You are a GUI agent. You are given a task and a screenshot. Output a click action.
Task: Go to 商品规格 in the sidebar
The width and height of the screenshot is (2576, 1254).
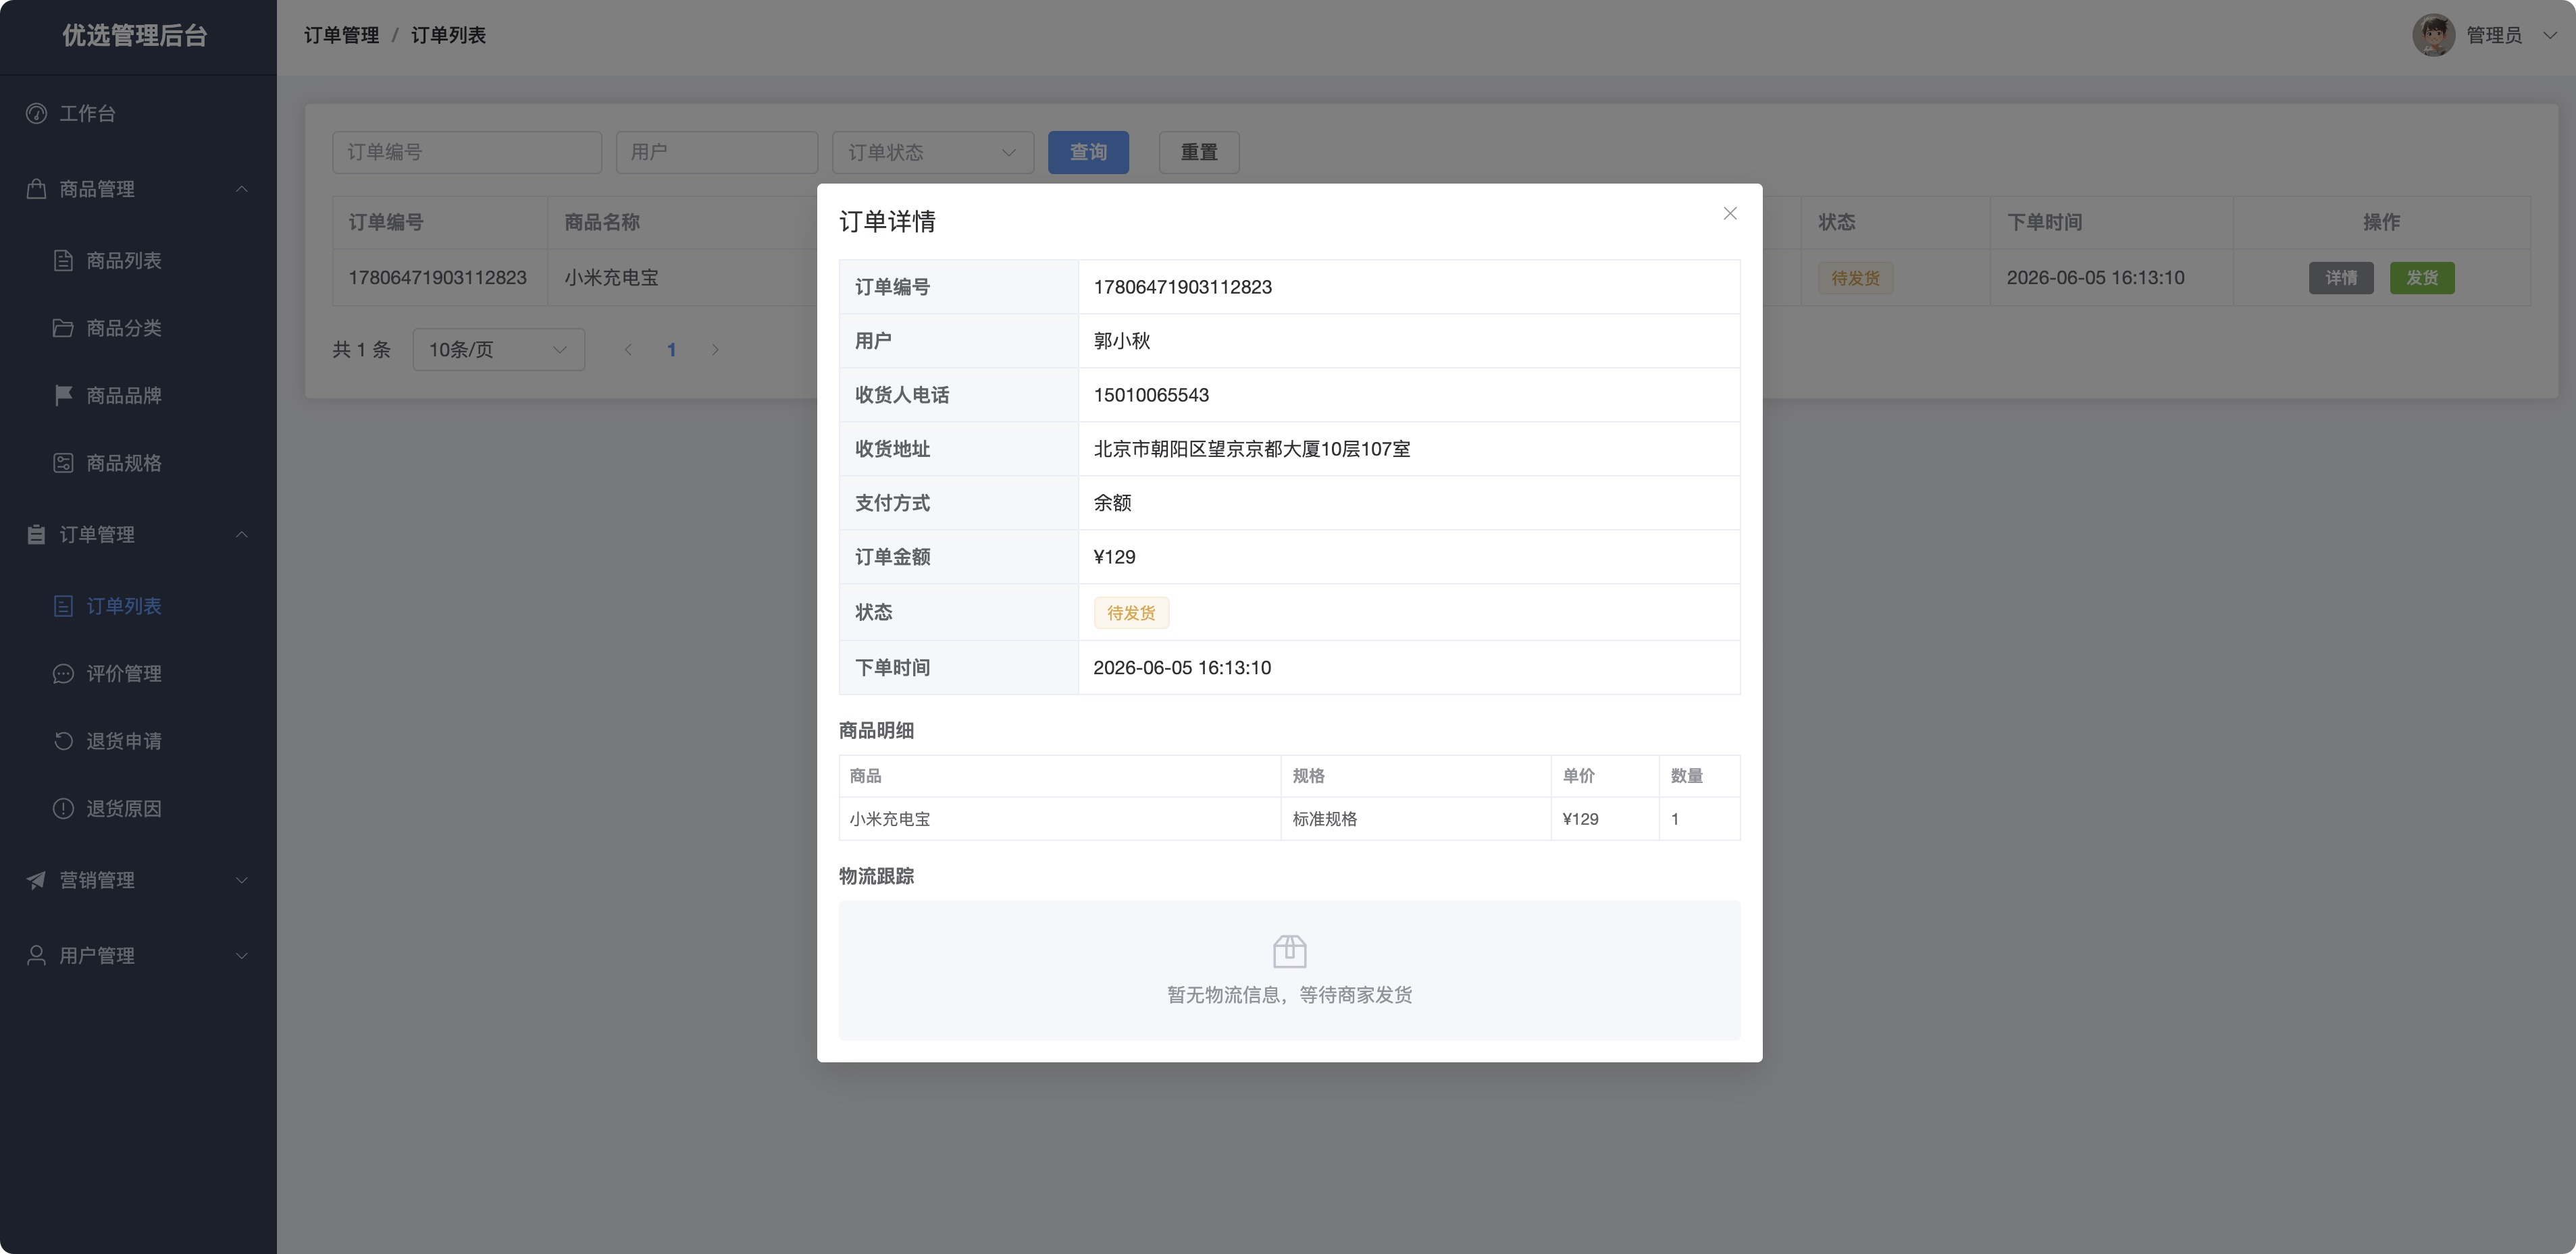coord(138,462)
